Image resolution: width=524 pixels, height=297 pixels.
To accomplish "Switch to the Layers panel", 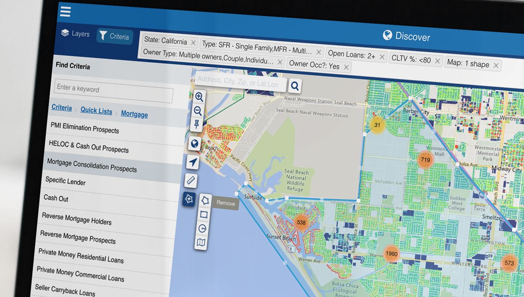I will click(76, 34).
